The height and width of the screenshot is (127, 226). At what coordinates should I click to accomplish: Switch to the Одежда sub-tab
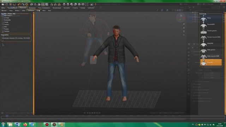[4, 11]
